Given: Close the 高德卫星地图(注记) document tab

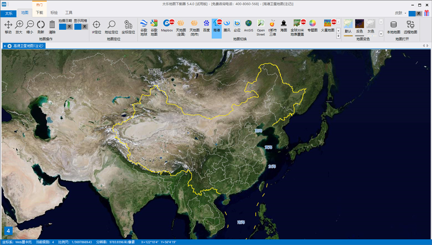Looking at the screenshot, I should tap(5, 46).
